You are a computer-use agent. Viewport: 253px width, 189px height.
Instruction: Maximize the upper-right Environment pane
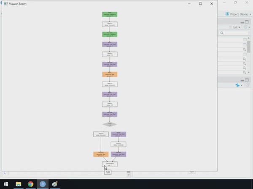click(247, 22)
